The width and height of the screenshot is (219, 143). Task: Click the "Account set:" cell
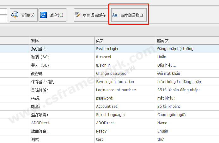pos(107,107)
